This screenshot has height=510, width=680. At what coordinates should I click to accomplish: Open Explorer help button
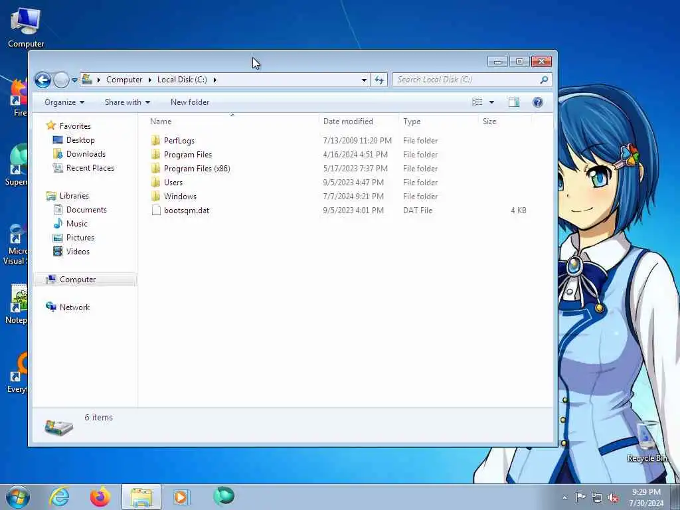click(538, 102)
